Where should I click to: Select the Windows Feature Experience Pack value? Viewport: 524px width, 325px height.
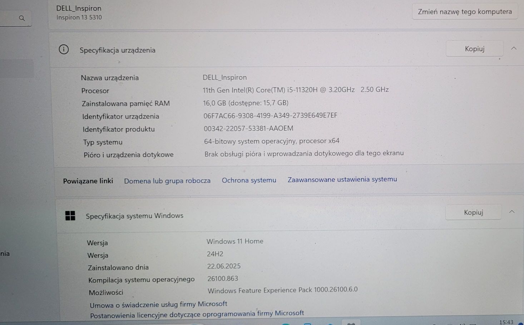pos(283,290)
